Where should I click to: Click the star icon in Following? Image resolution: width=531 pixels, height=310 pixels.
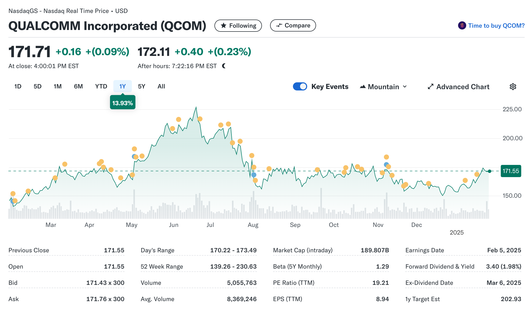coord(224,25)
